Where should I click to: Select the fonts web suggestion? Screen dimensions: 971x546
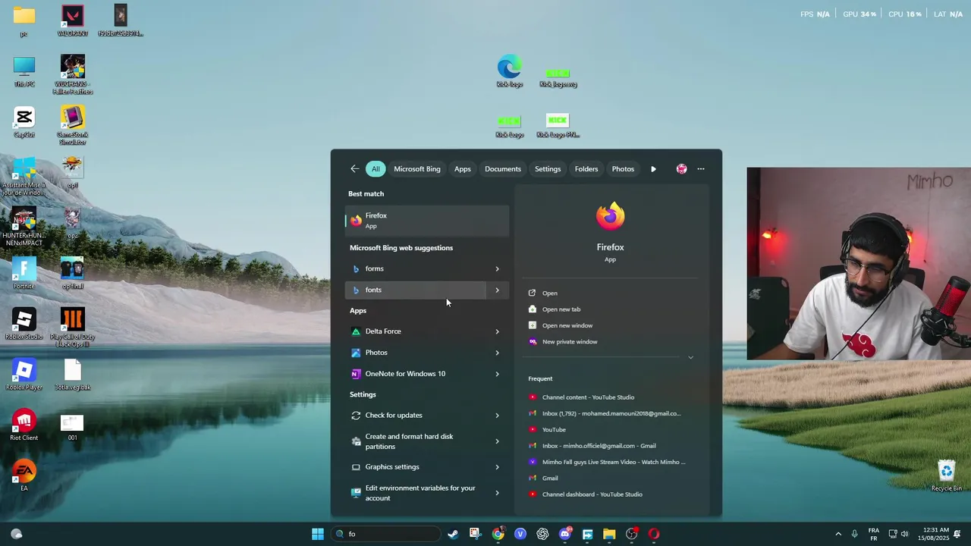(415, 290)
